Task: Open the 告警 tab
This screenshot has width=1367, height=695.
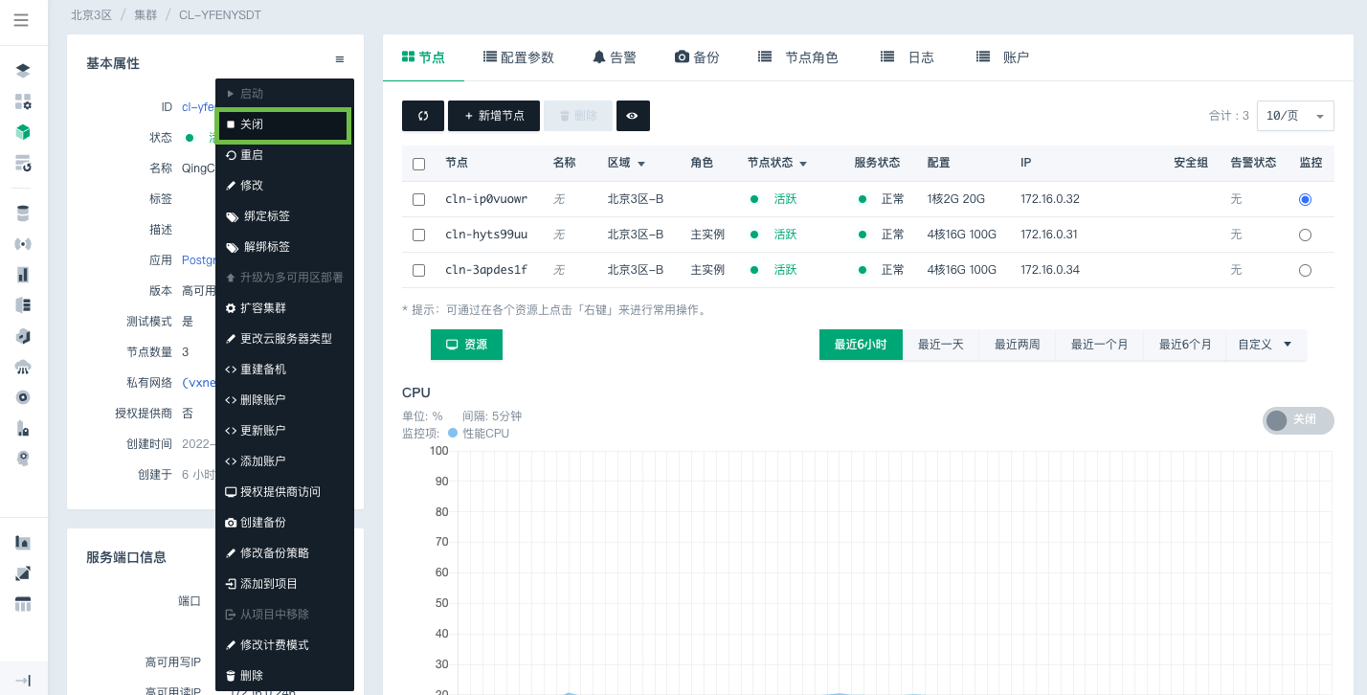Action: (614, 57)
